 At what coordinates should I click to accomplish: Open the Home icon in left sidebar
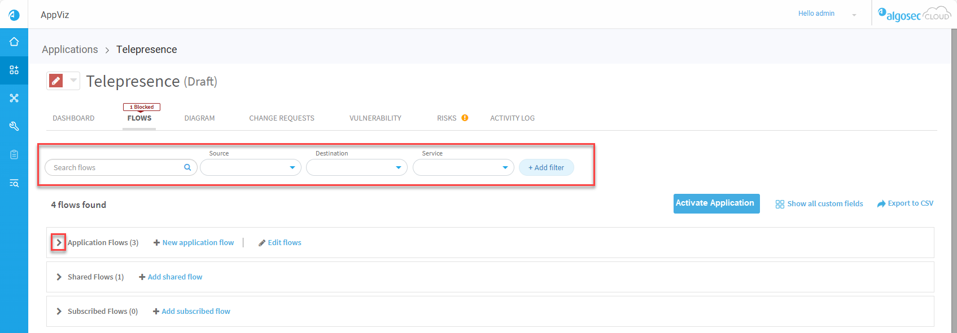tap(14, 42)
